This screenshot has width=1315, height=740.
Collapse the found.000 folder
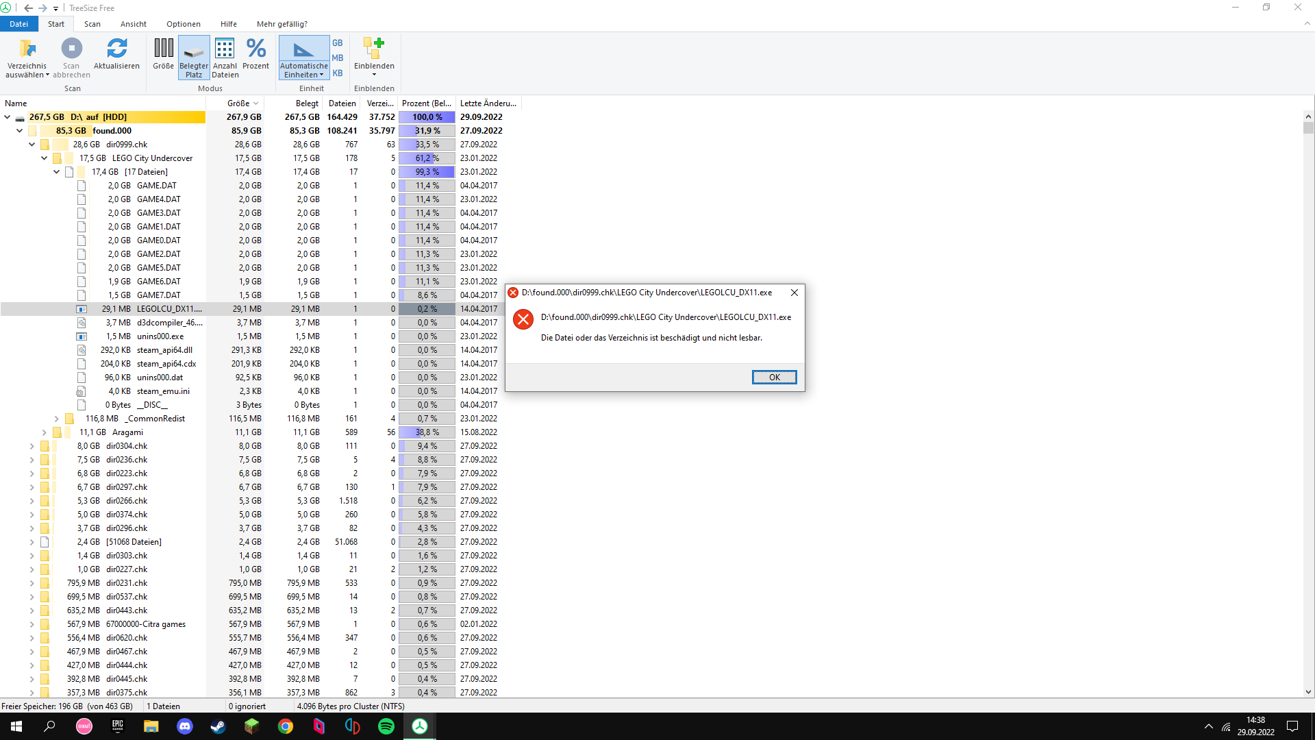(19, 130)
